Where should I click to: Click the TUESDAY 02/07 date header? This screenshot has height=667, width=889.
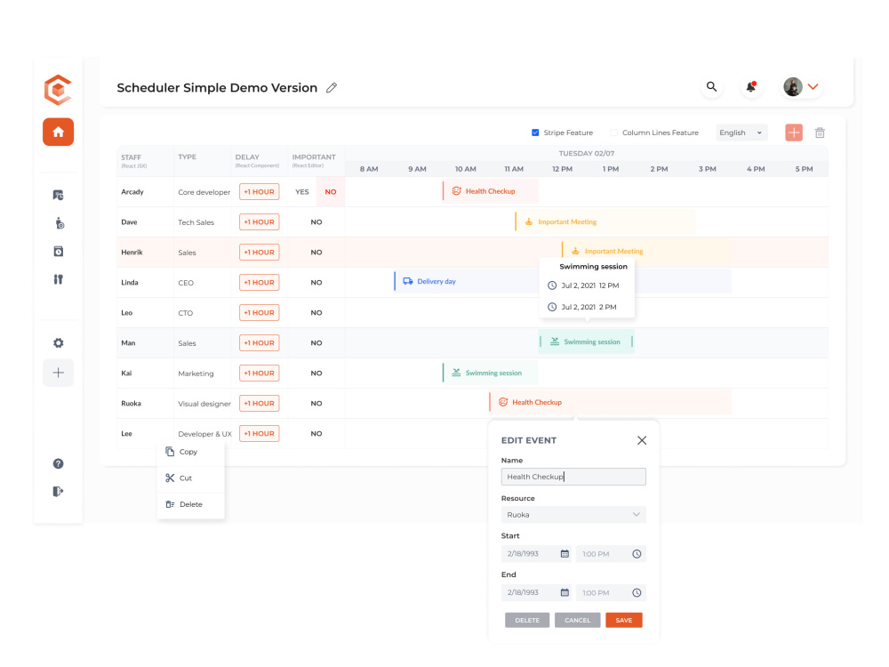click(586, 154)
